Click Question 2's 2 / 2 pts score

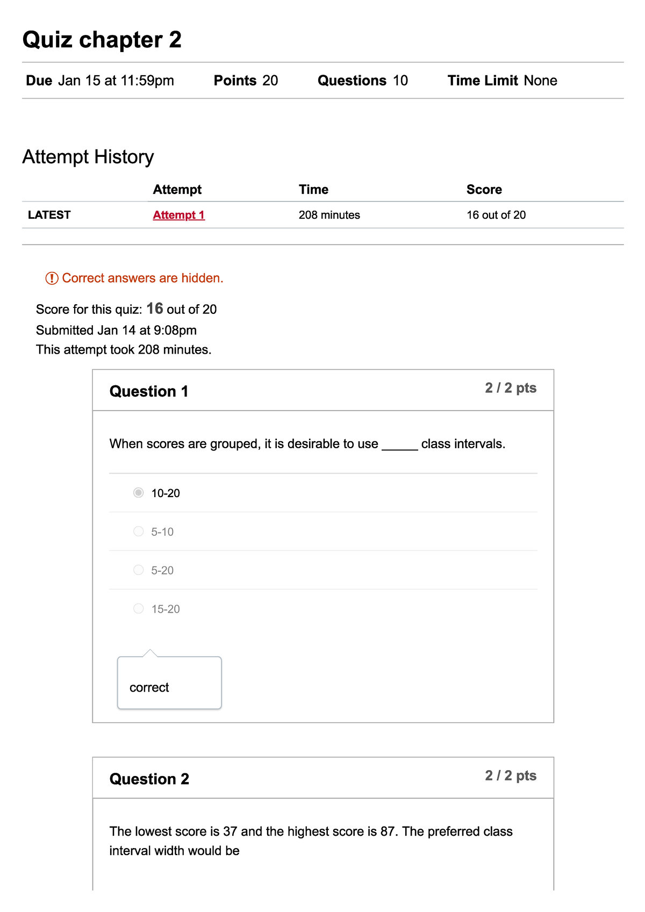[x=510, y=775]
